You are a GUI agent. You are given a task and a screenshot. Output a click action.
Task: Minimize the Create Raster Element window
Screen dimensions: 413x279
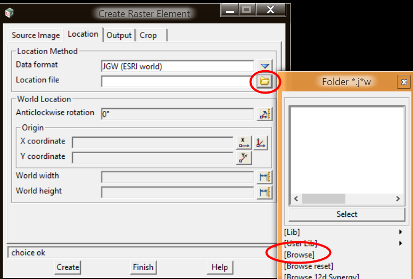pos(230,11)
